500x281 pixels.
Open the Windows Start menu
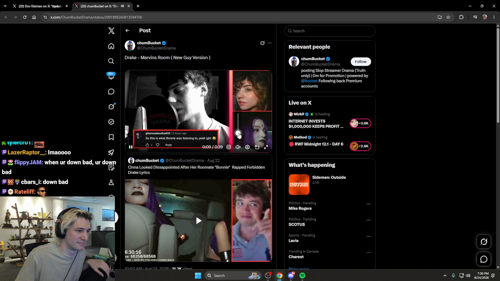[198, 275]
